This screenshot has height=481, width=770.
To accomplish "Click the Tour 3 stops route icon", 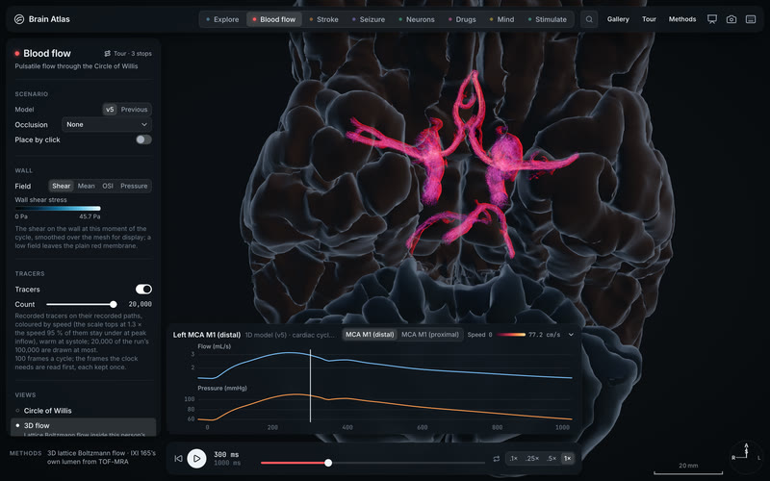I will [x=107, y=54].
